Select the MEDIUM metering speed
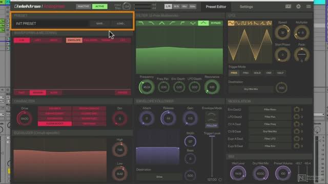The width and height of the screenshot is (328, 184). click(x=38, y=93)
